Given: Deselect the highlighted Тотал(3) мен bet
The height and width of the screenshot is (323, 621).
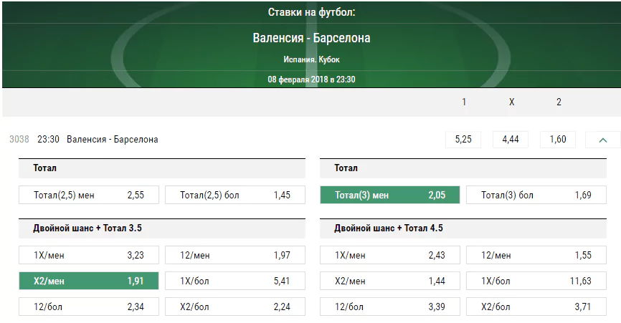Looking at the screenshot, I should tap(389, 195).
